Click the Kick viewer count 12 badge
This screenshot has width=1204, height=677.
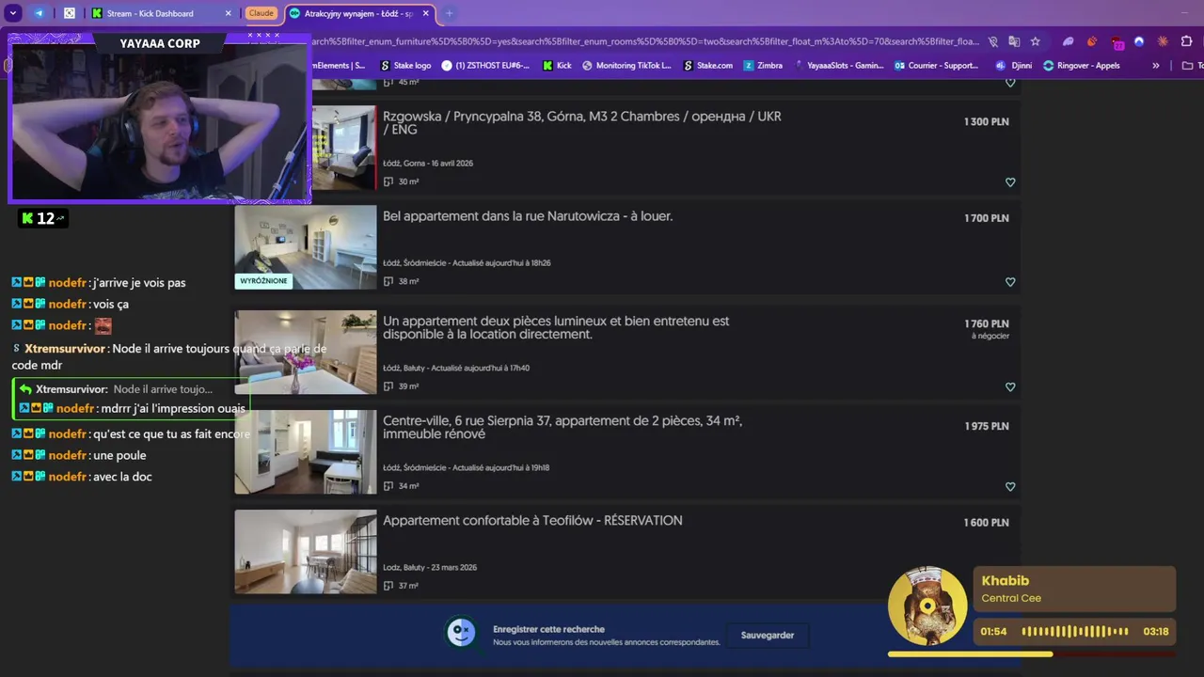click(x=42, y=218)
